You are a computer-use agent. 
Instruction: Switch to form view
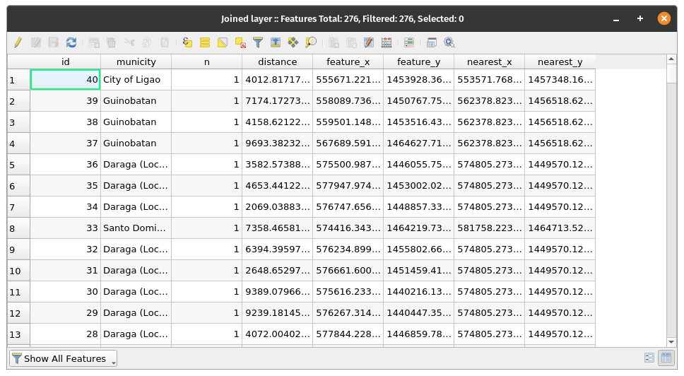649,358
